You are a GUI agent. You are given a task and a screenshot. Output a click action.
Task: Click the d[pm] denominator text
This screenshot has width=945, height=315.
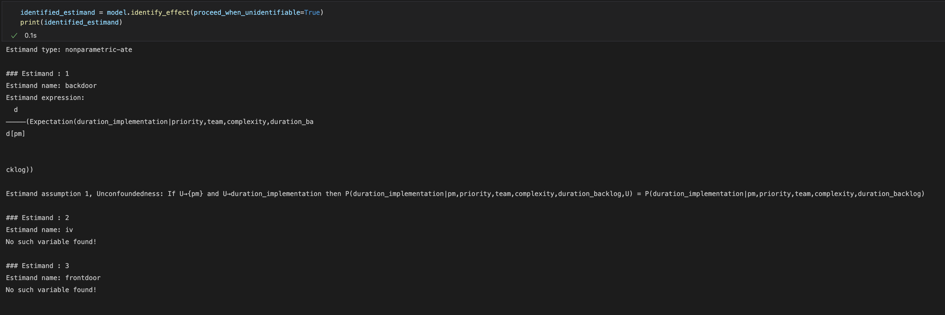(x=15, y=133)
